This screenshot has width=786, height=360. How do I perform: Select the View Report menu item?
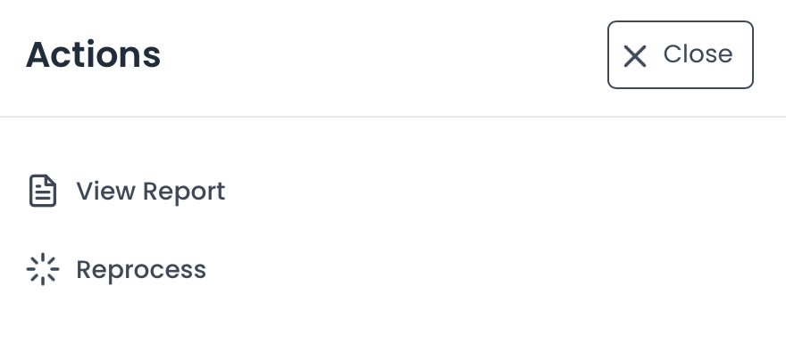click(x=150, y=192)
